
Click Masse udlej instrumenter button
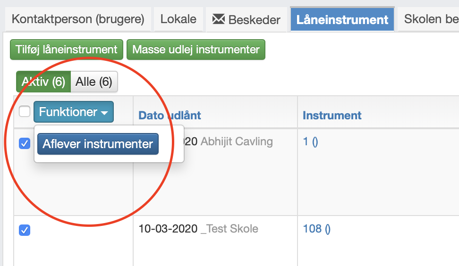pos(196,50)
